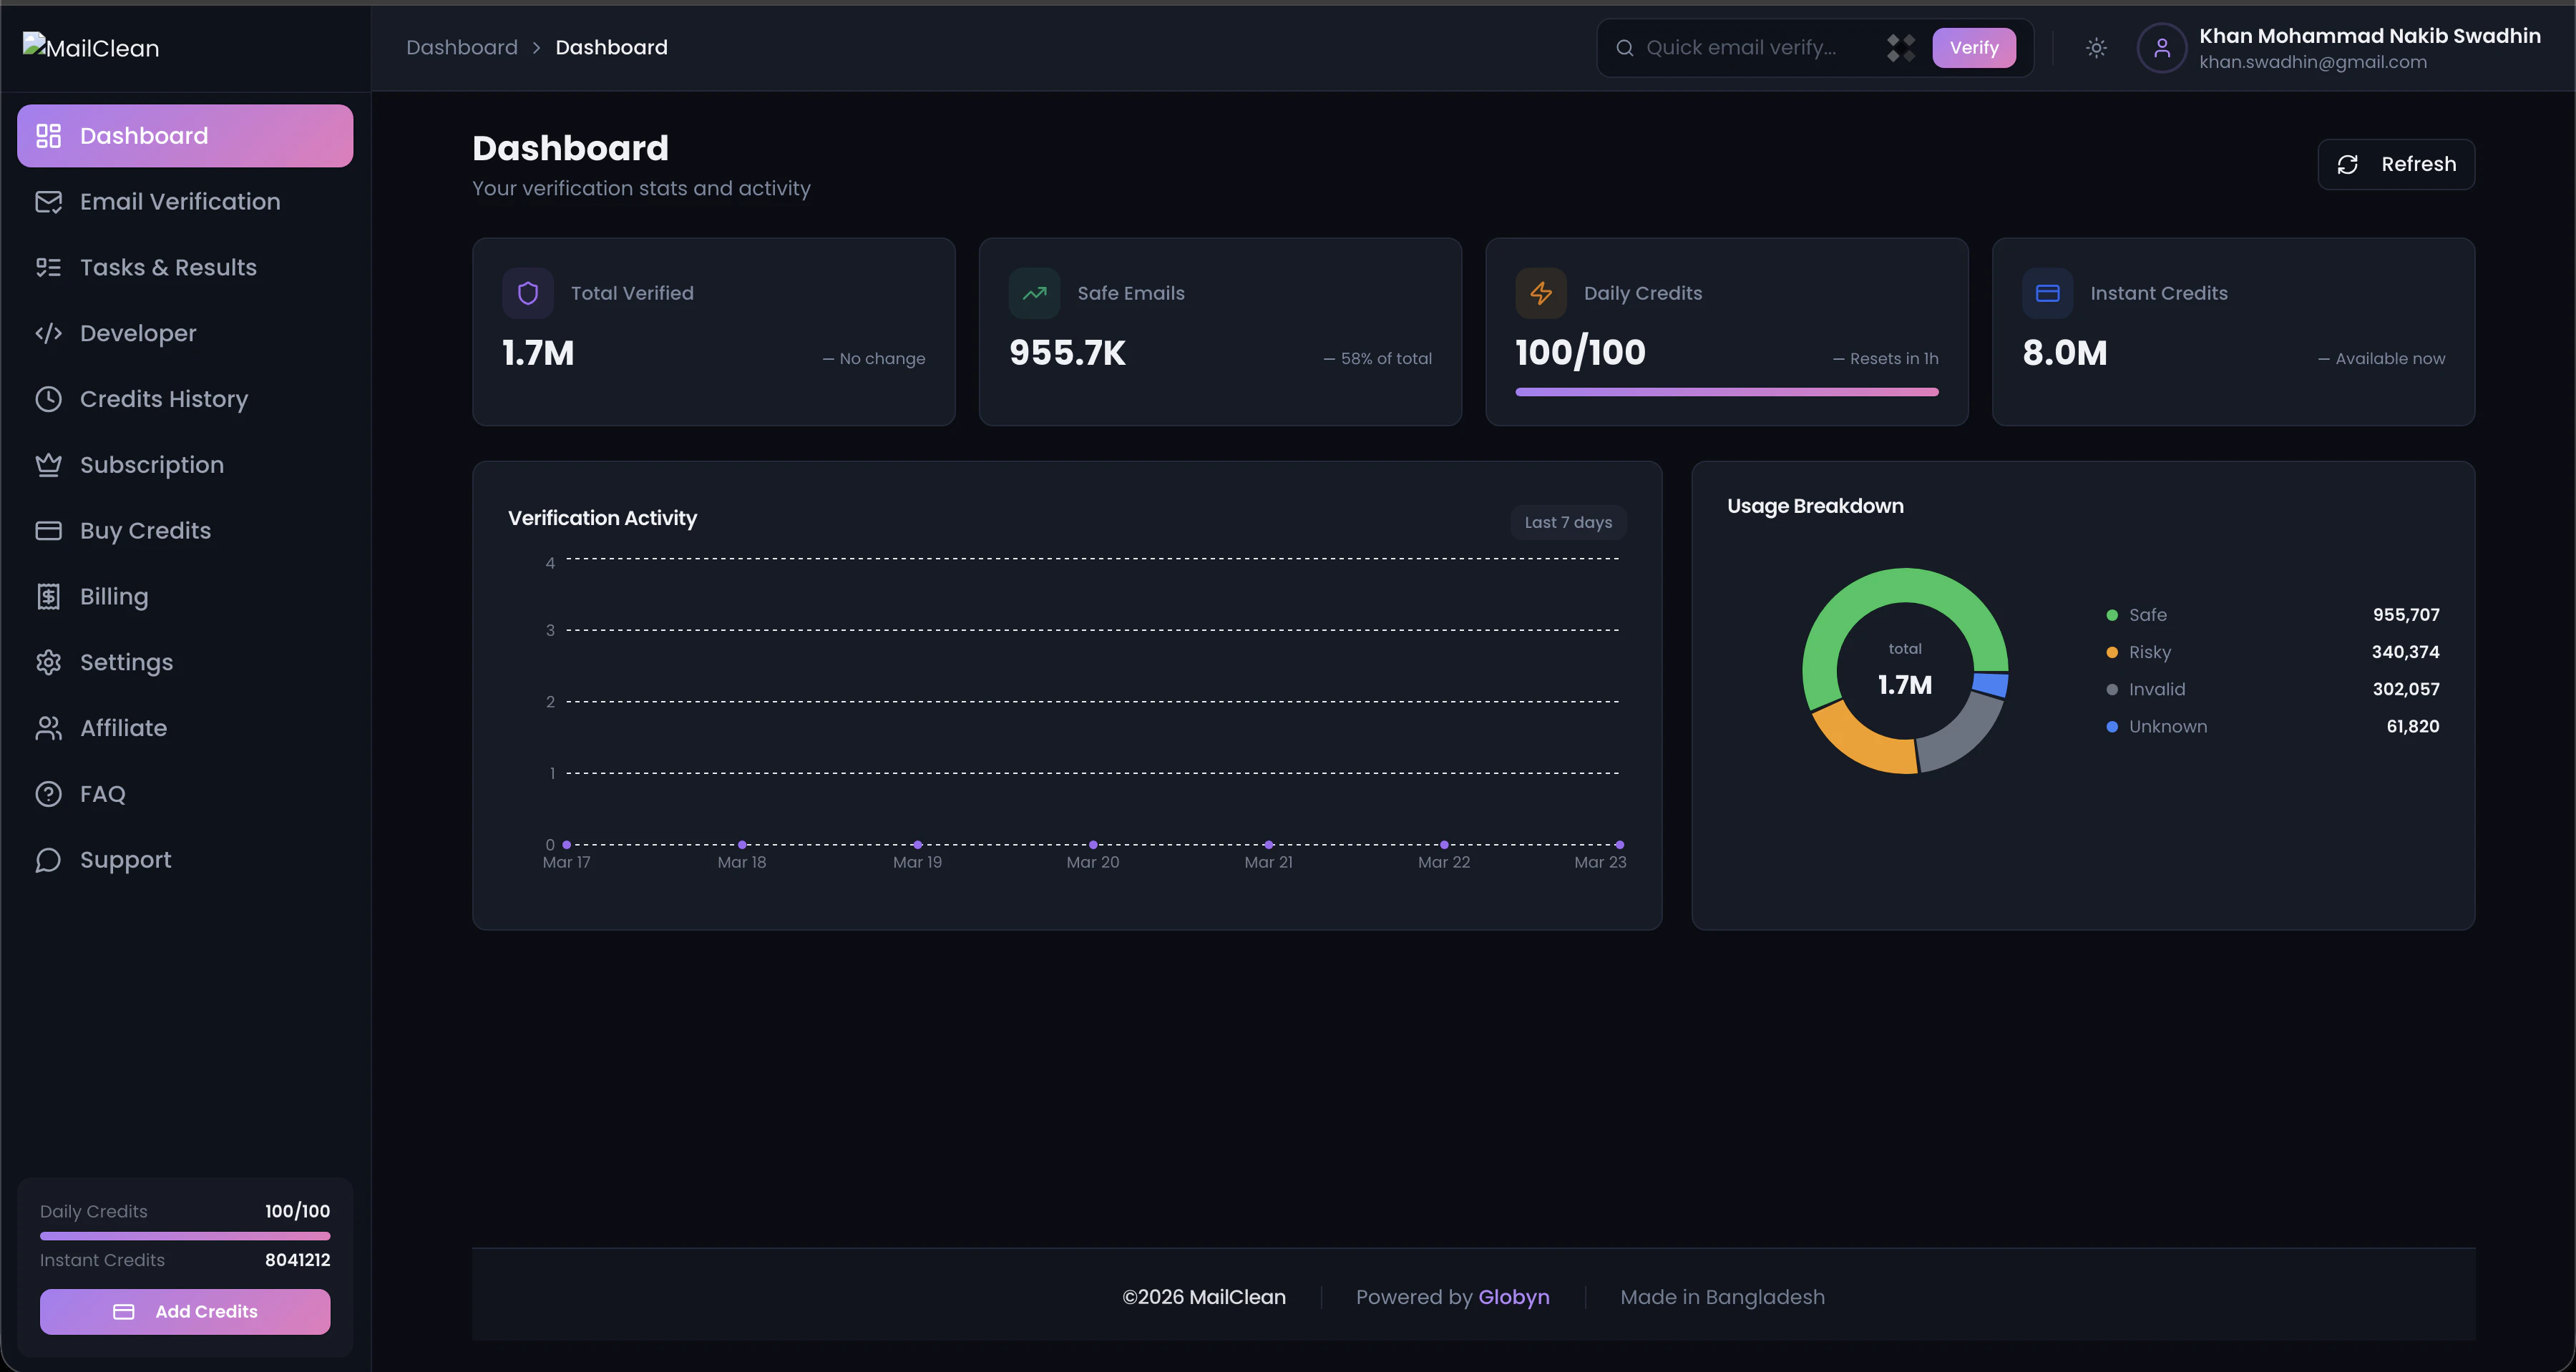Click the sun theme toggle icon
2576x1372 pixels.
click(x=2096, y=48)
